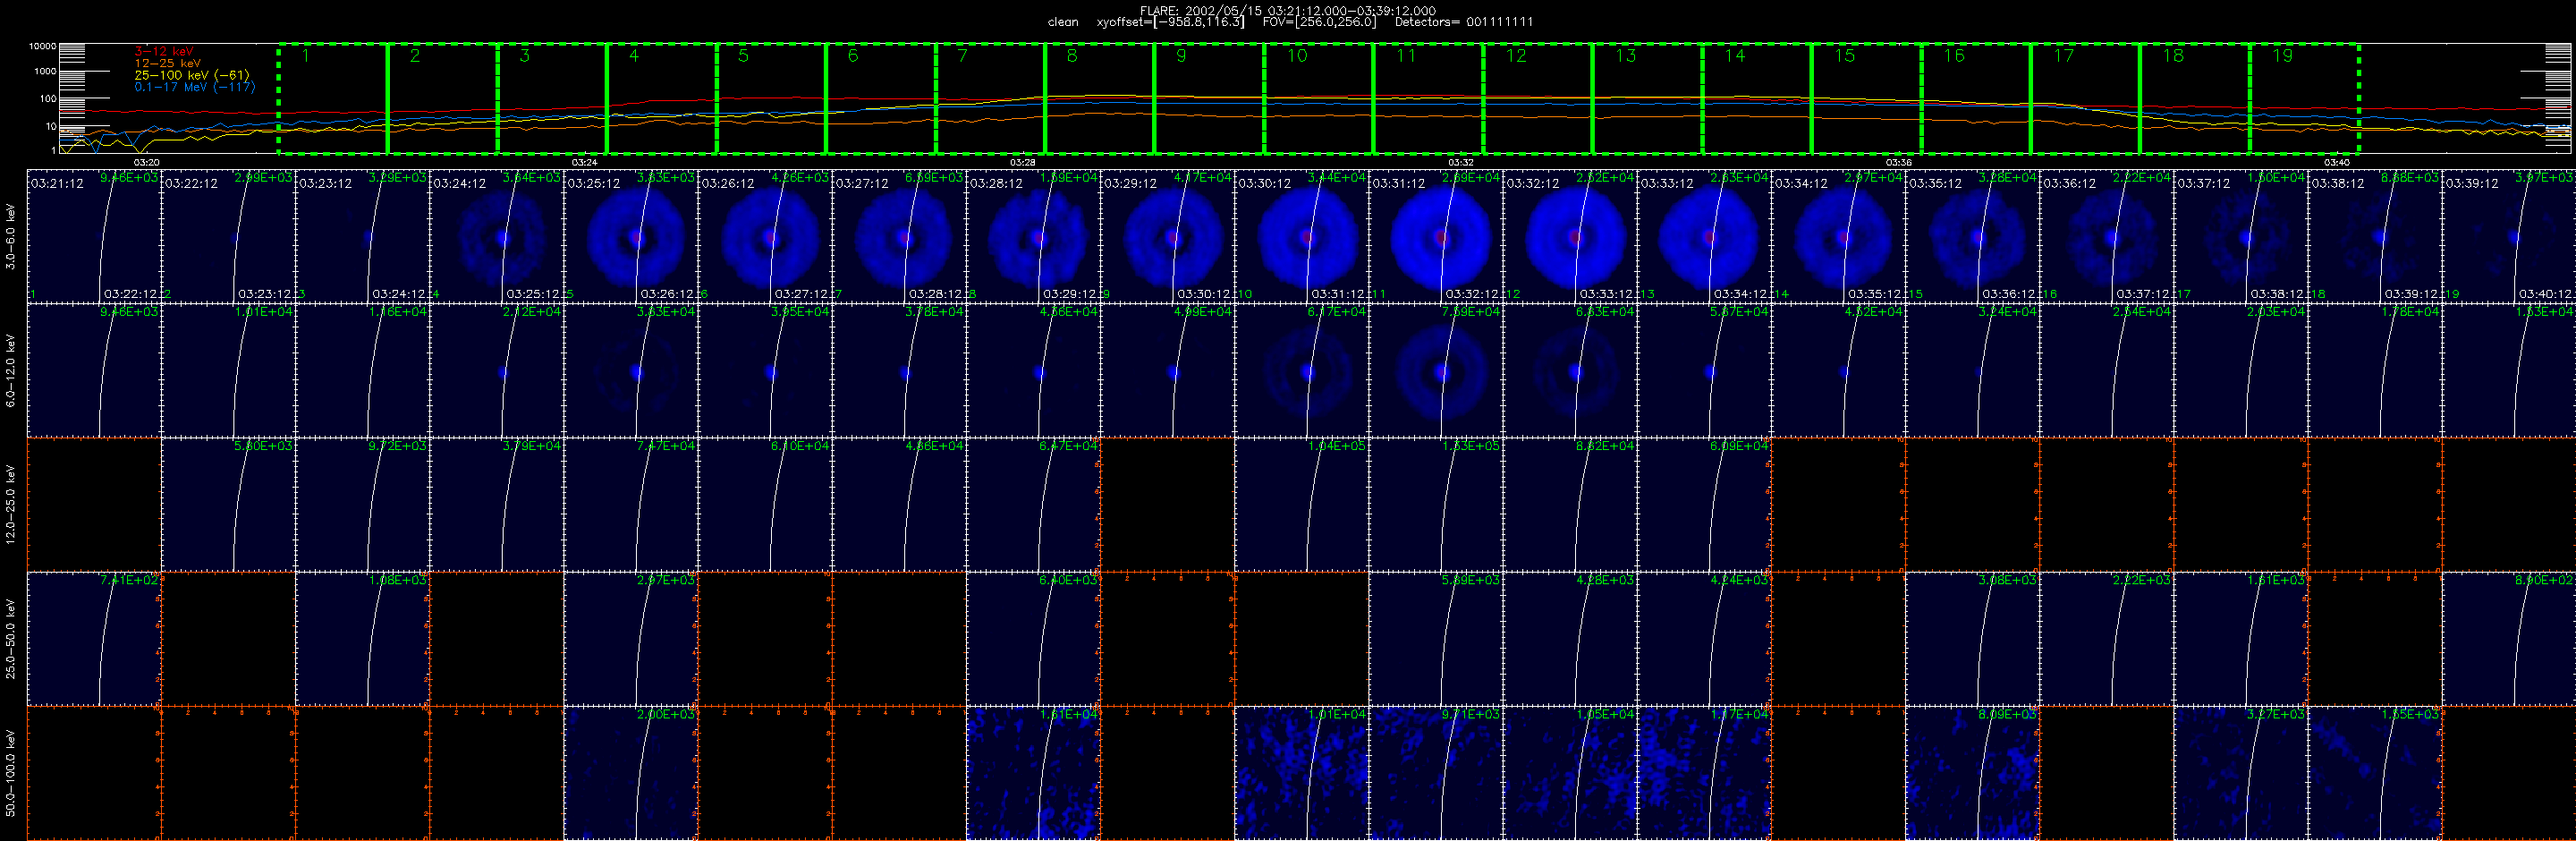Click the orange '12-25 keV' legend label
Image resolution: width=2576 pixels, height=841 pixels.
[167, 63]
